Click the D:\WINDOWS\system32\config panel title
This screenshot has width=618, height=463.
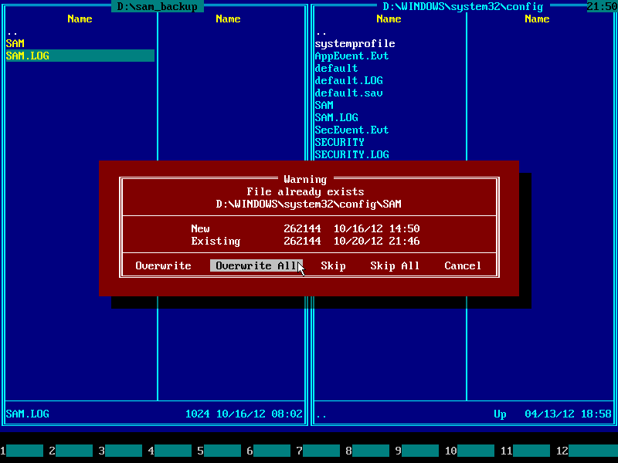pos(463,6)
